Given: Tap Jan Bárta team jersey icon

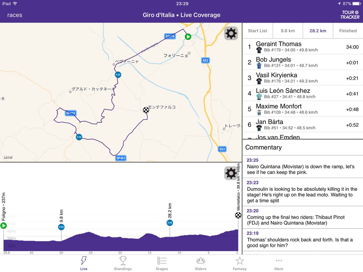Looking at the screenshot, I should point(259,128).
